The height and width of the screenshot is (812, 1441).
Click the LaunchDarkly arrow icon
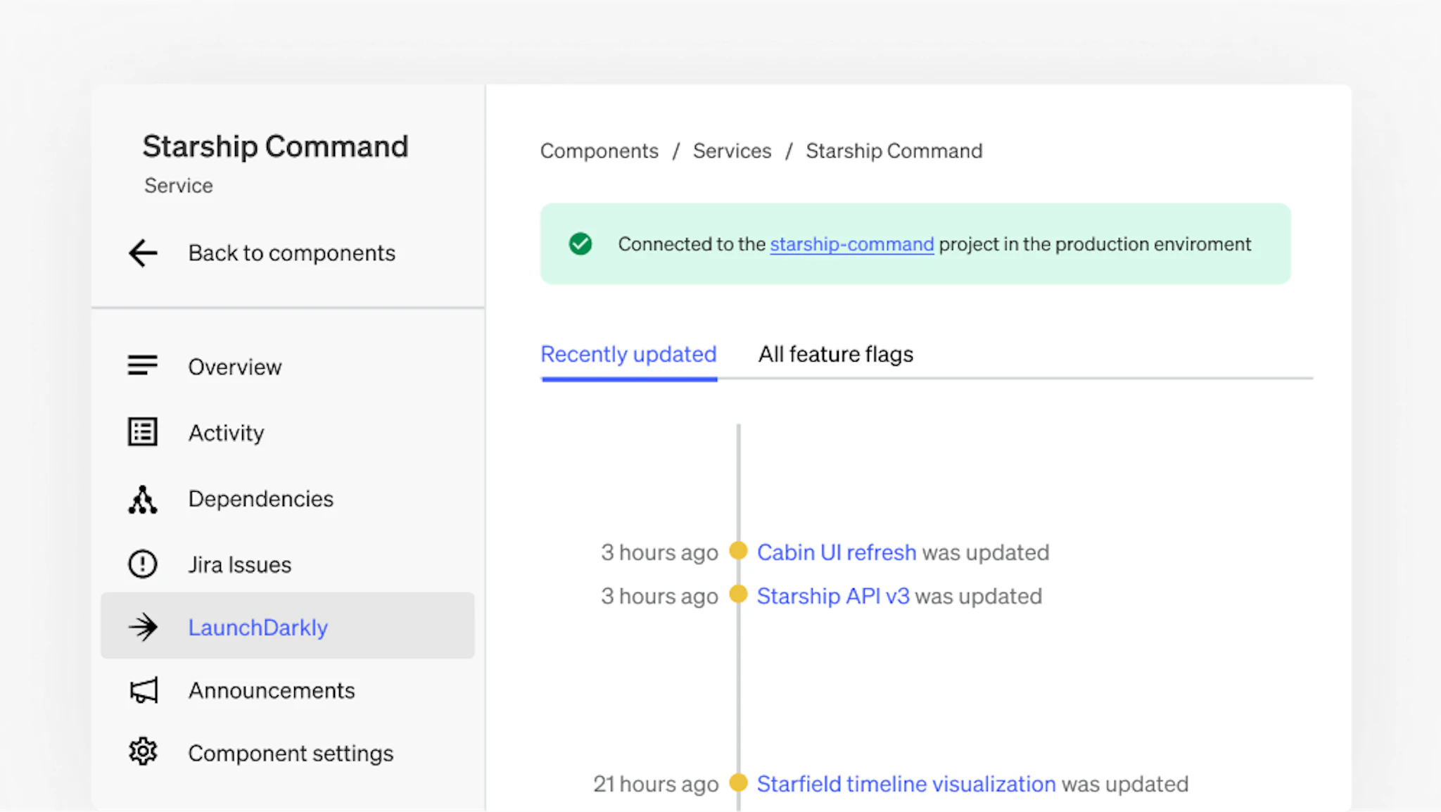pos(143,627)
